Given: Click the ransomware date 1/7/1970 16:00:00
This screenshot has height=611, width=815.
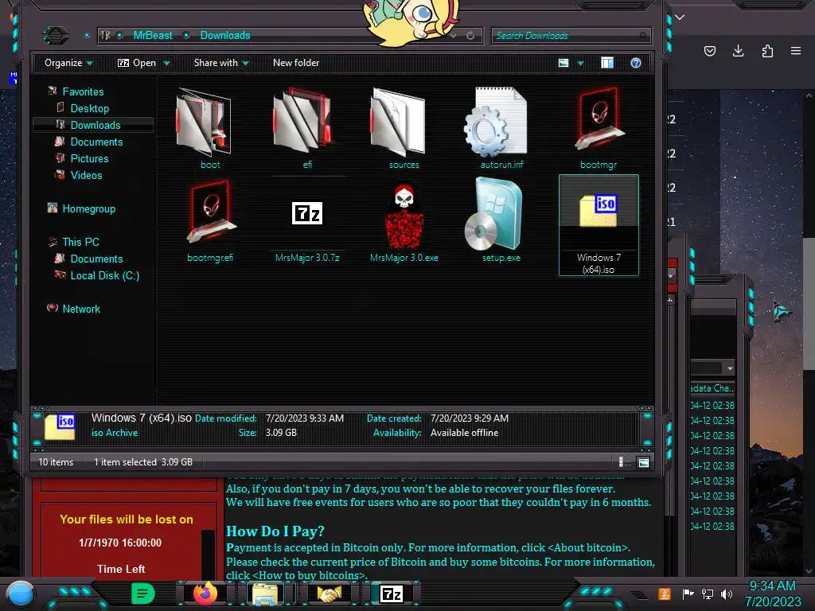Looking at the screenshot, I should (120, 543).
